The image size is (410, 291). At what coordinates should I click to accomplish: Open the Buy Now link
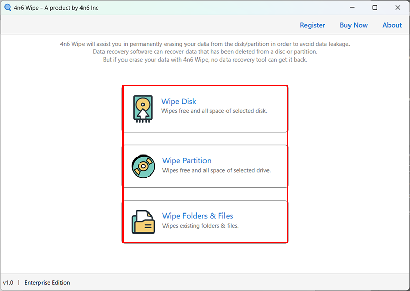point(354,25)
